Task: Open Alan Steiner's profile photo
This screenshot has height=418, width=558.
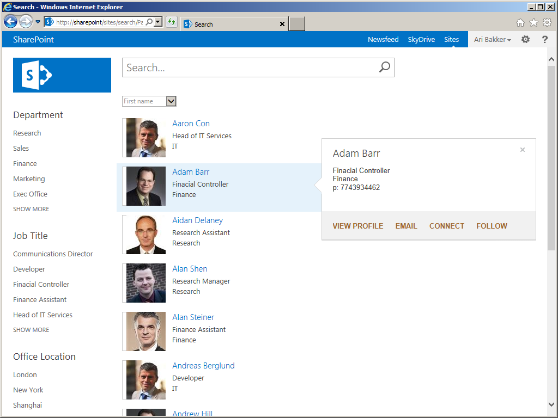Action: pos(146,331)
